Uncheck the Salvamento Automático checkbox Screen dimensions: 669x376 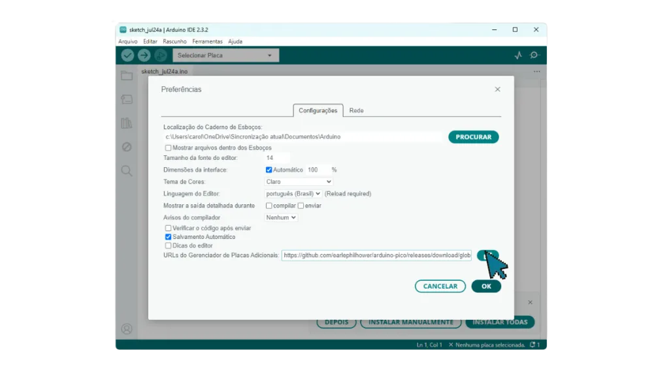pos(168,237)
